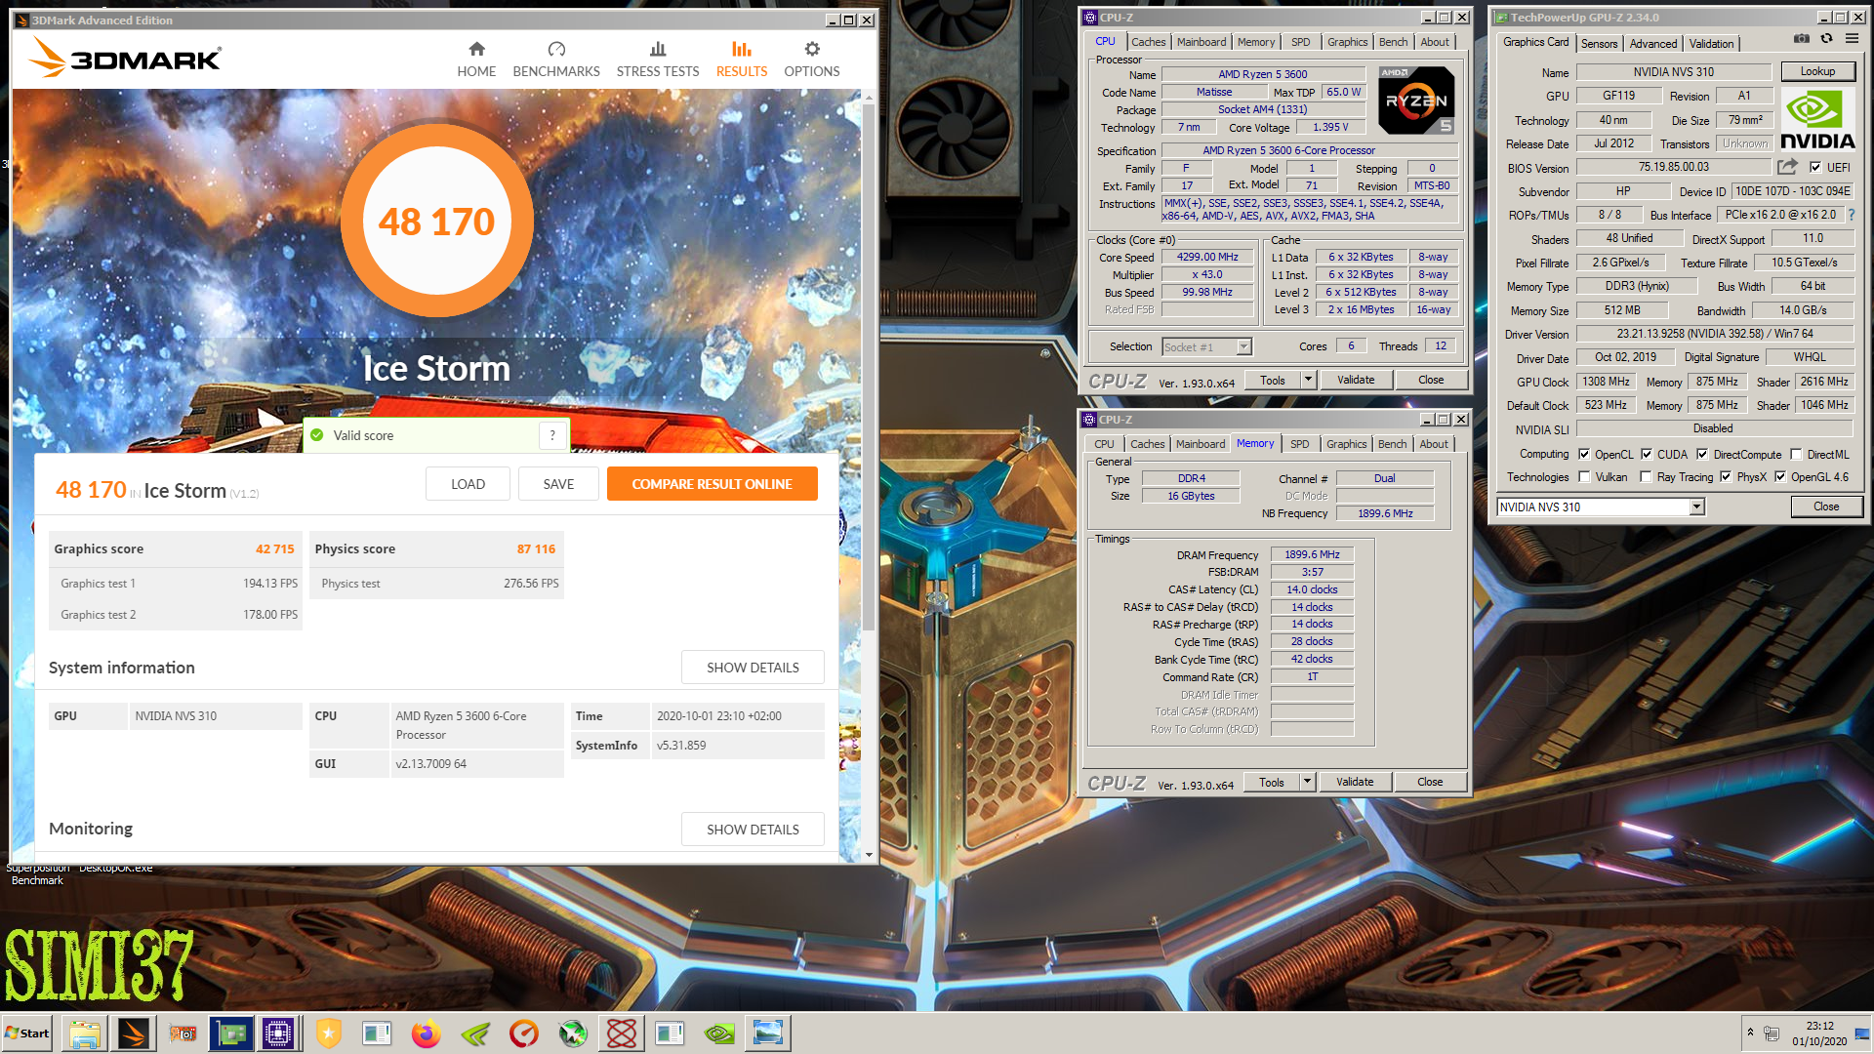Click the Lookup button in GPU-Z
The image size is (1874, 1054).
(1817, 71)
